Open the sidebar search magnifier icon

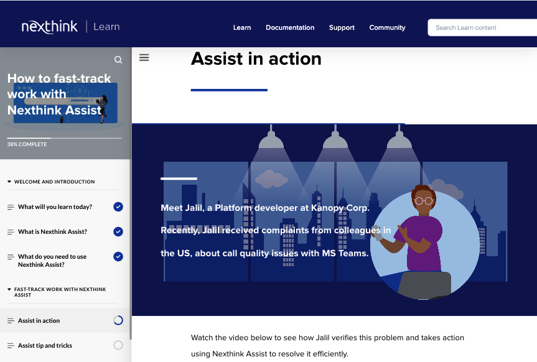click(x=118, y=60)
